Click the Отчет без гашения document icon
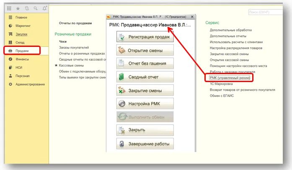The image size is (292, 170). pyautogui.click(x=121, y=63)
